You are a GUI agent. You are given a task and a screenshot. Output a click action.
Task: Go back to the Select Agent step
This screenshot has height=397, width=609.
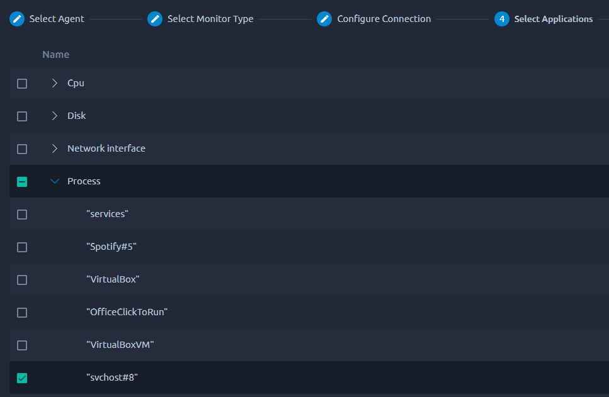click(x=57, y=19)
